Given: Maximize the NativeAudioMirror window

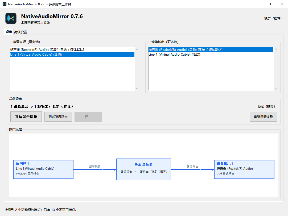Looking at the screenshot, I should point(269,4).
